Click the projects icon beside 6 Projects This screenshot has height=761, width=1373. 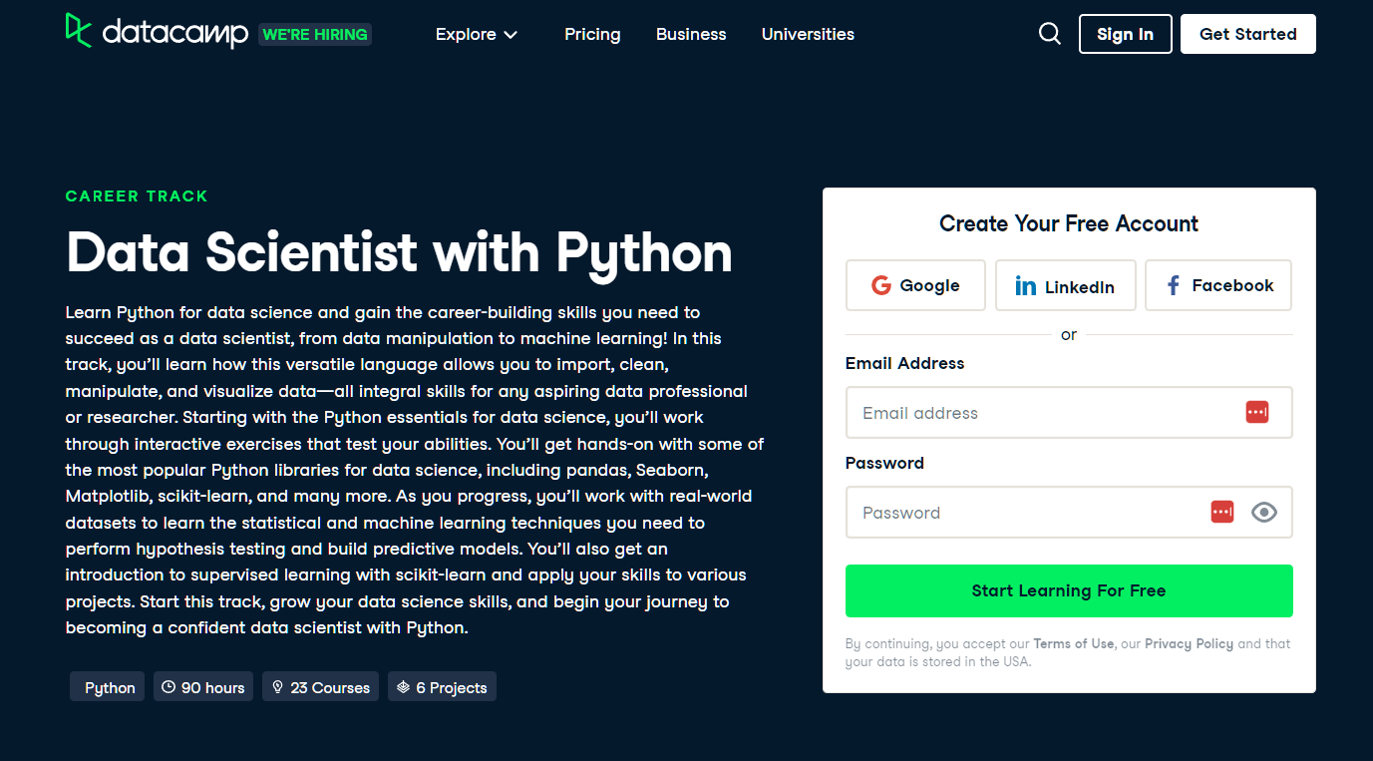point(404,686)
